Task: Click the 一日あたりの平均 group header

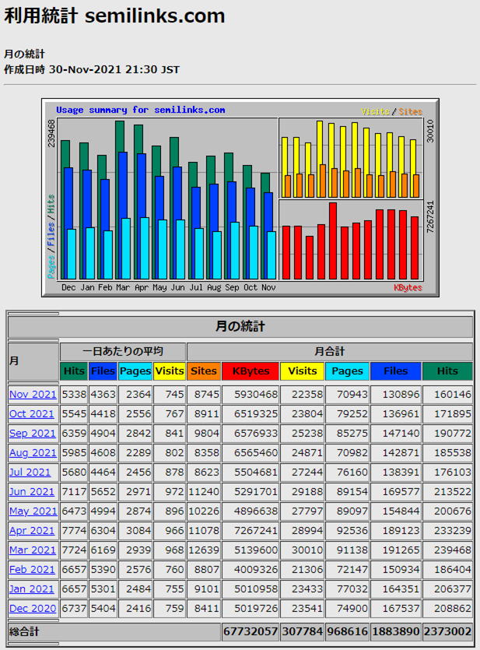Action: click(123, 352)
